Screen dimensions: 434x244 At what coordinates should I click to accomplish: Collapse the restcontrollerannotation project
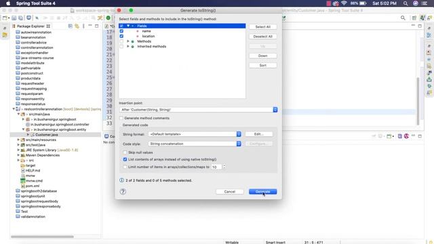(14, 109)
